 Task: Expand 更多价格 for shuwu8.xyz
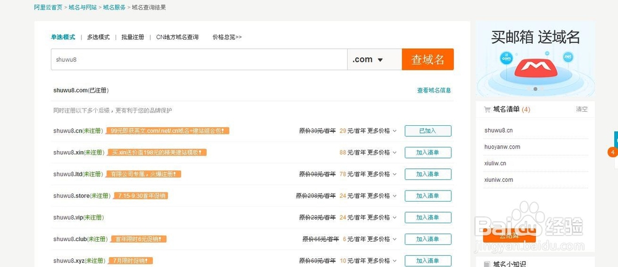(x=382, y=261)
